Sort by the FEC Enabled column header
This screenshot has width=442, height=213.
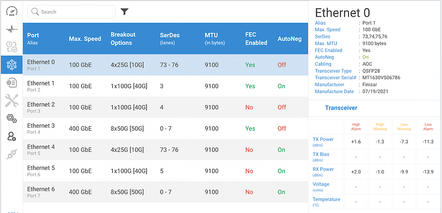click(256, 39)
